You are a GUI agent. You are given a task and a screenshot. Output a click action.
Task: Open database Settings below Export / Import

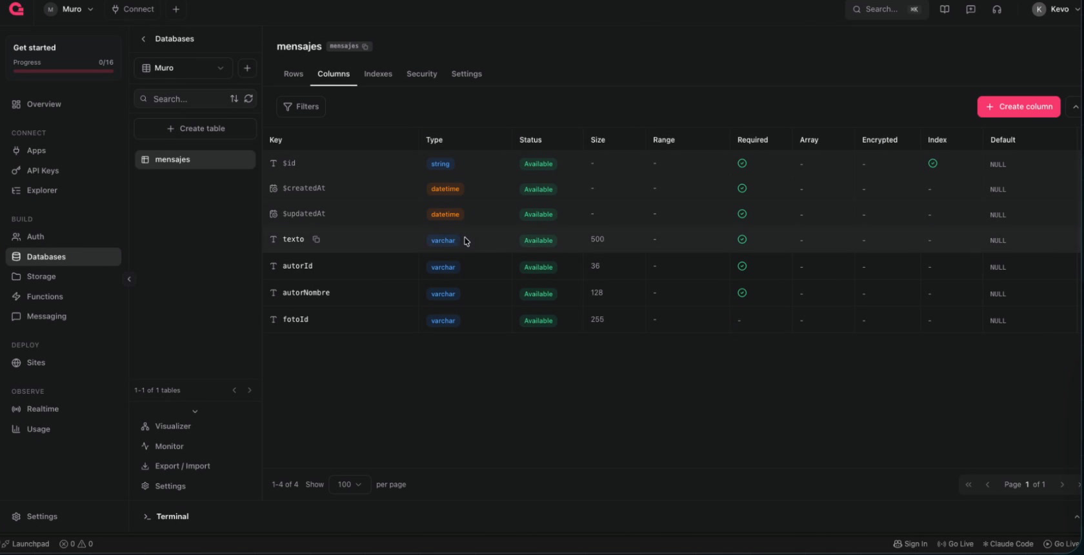[170, 486]
